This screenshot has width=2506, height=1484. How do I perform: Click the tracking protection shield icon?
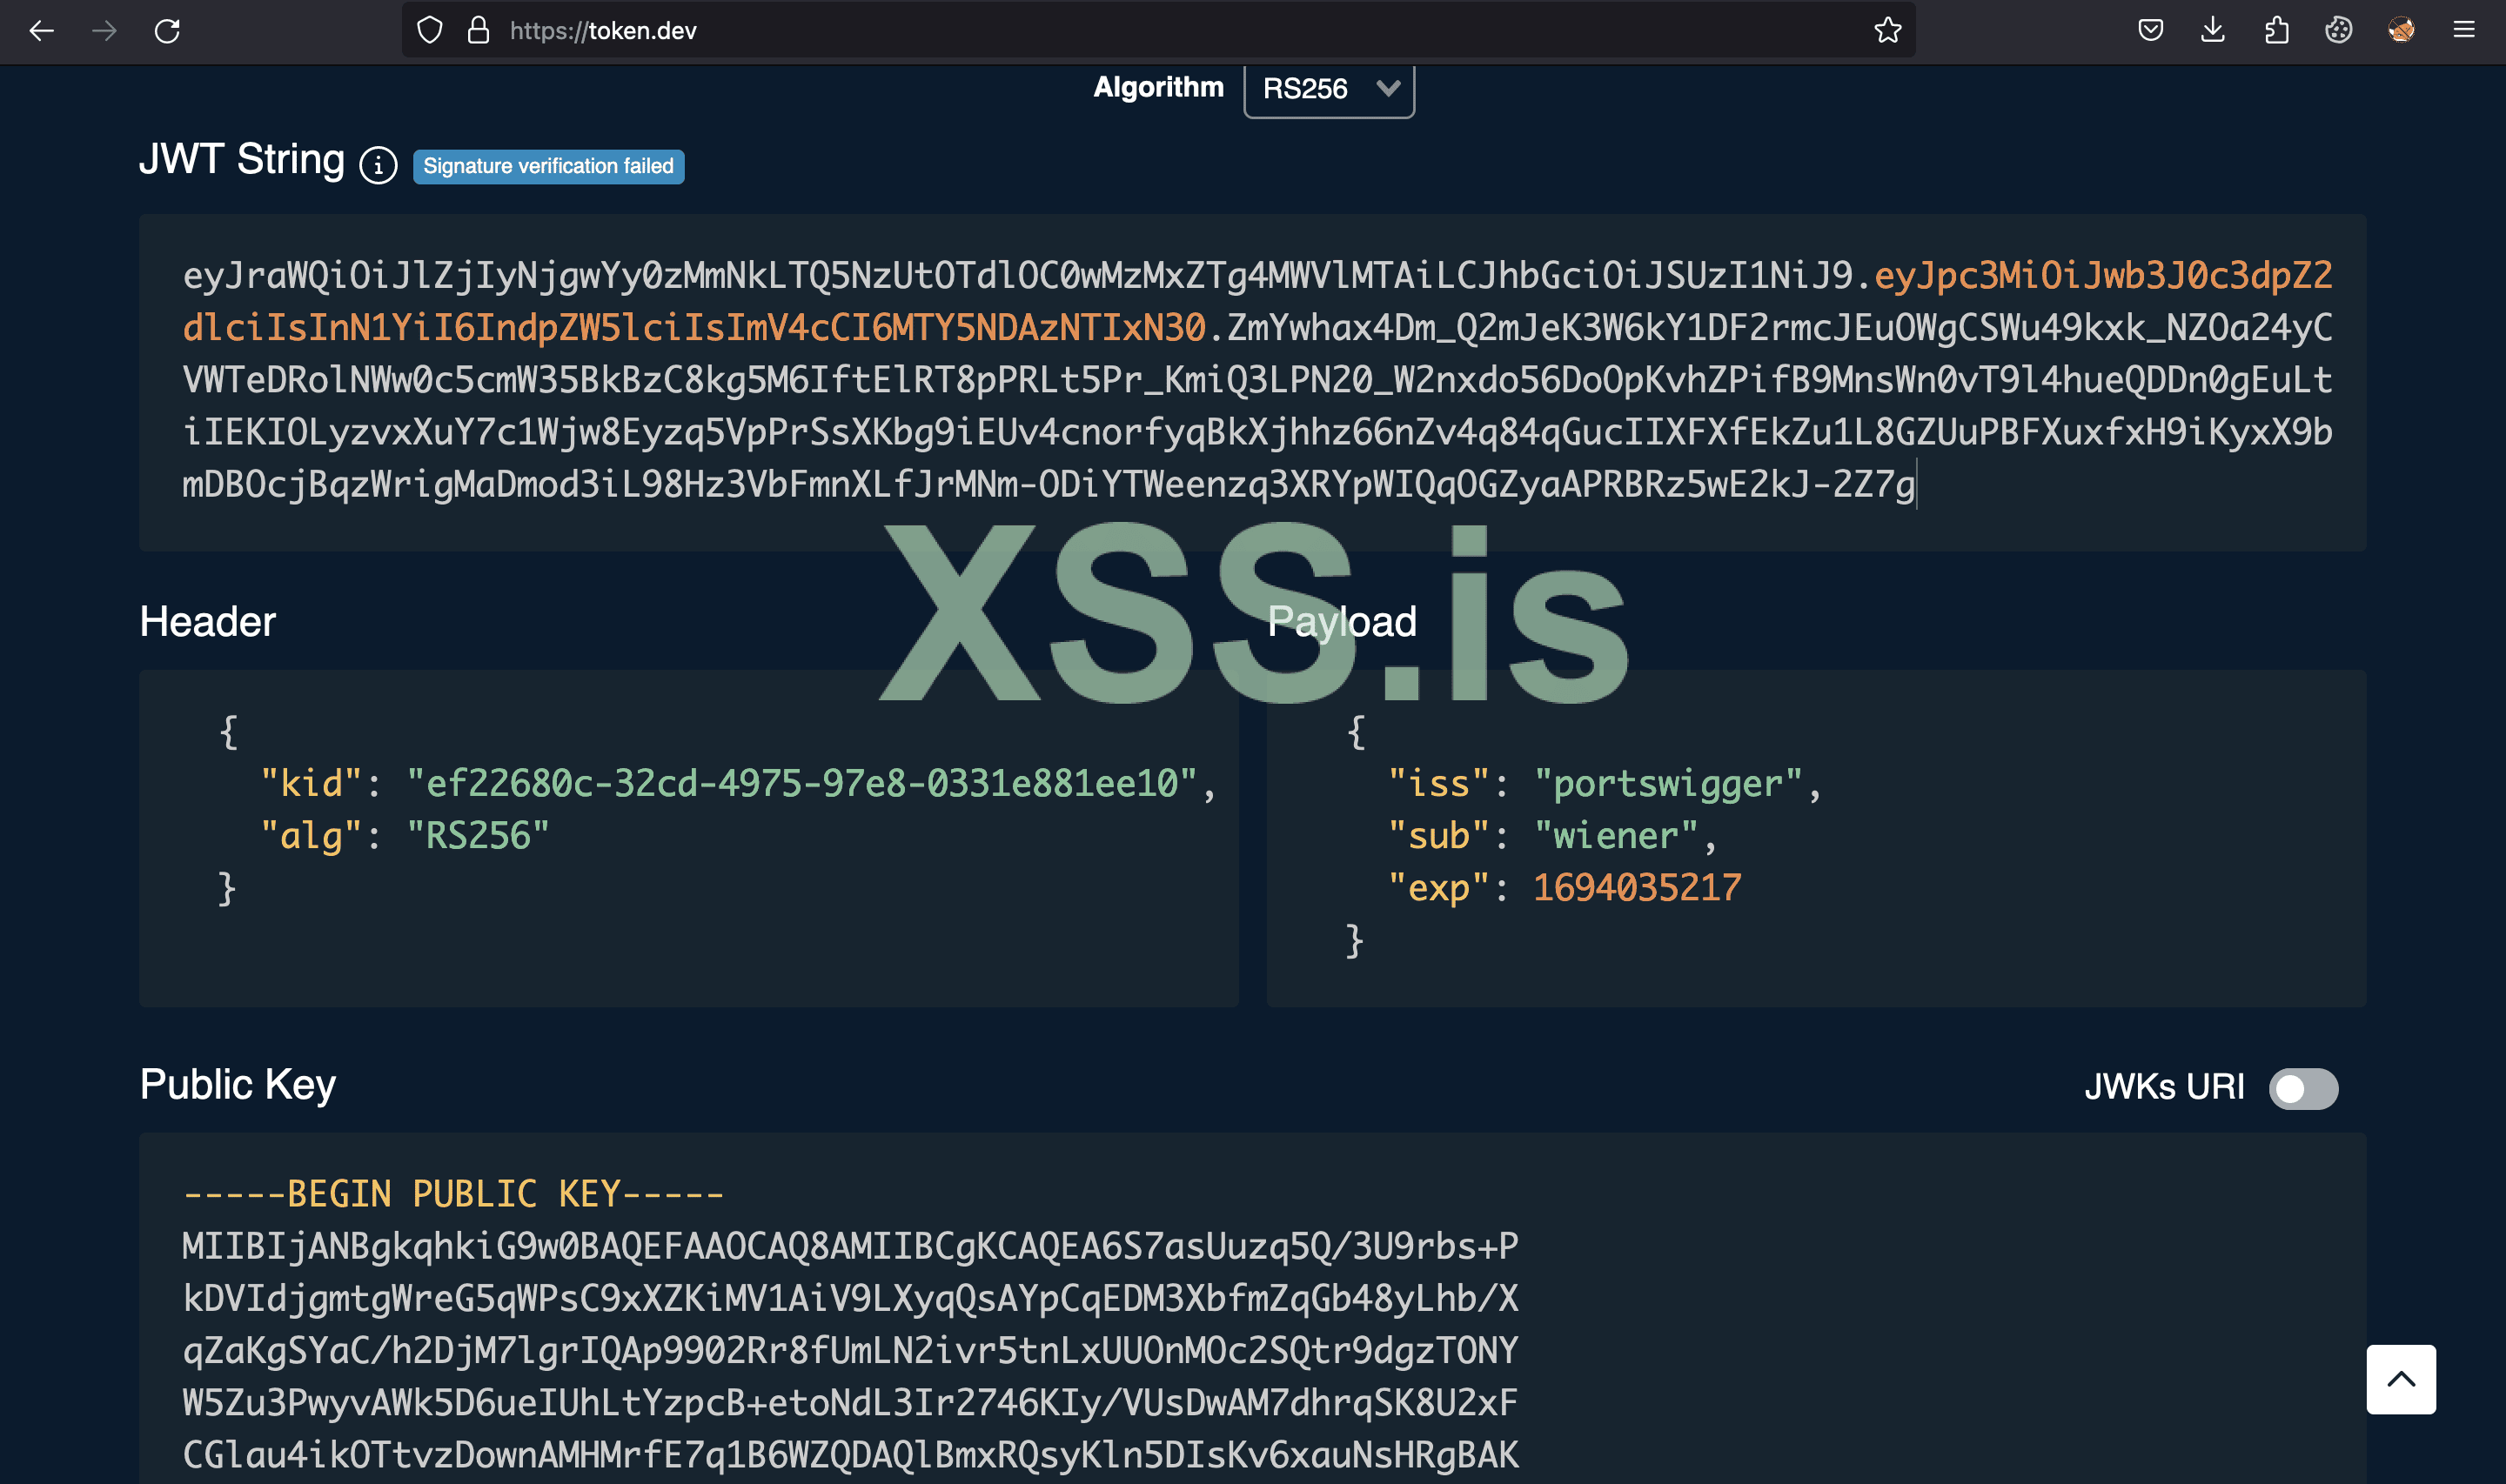(429, 31)
